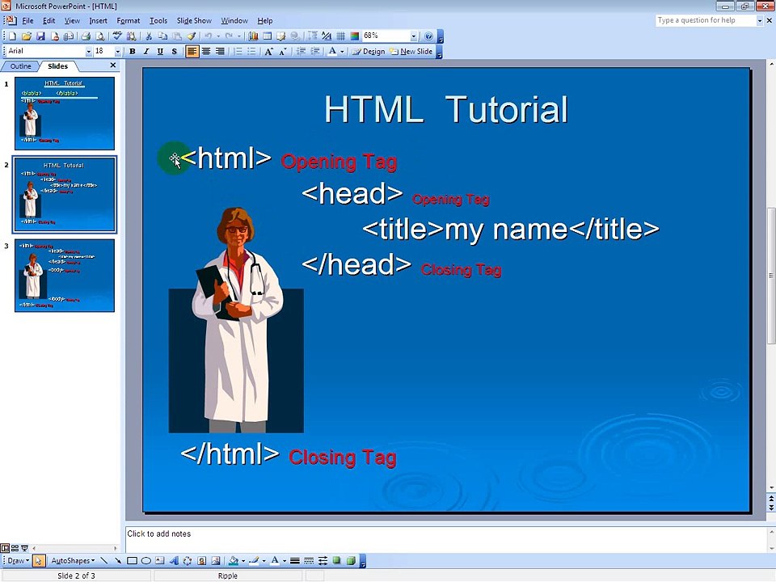Close the Outline/Slides pane with the X
This screenshot has height=582, width=776.
point(113,65)
